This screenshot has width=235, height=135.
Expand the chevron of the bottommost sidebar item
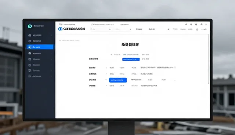point(51,76)
